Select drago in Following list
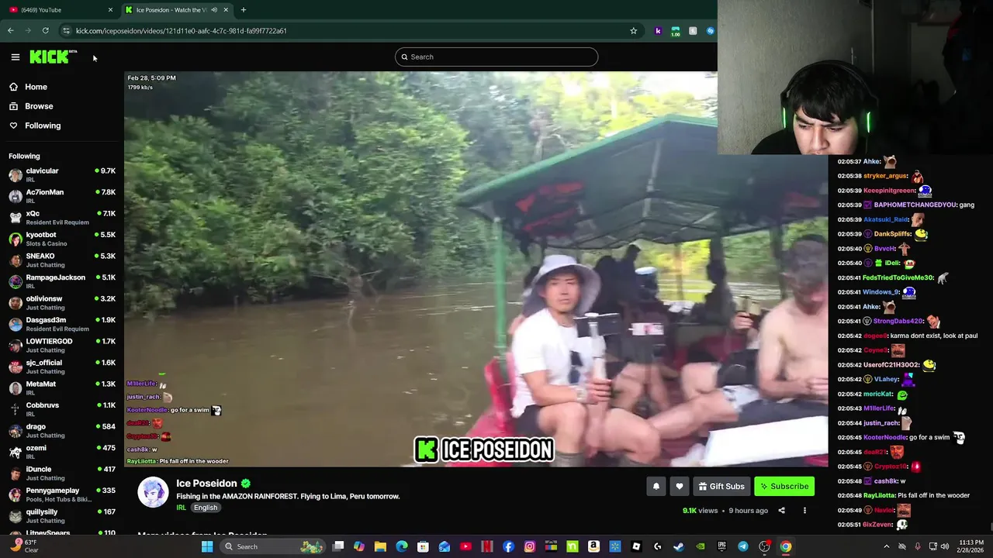993x558 pixels. pos(62,430)
